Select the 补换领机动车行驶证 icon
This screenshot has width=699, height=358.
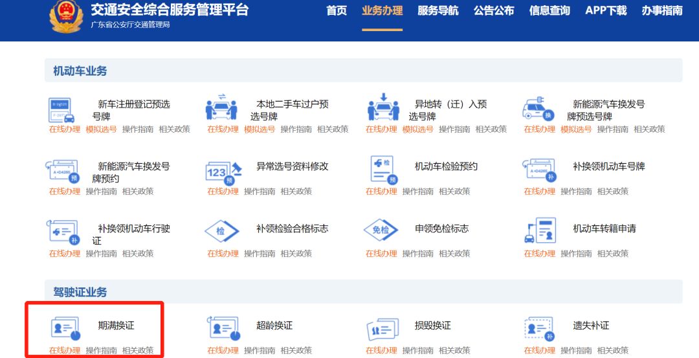click(63, 232)
